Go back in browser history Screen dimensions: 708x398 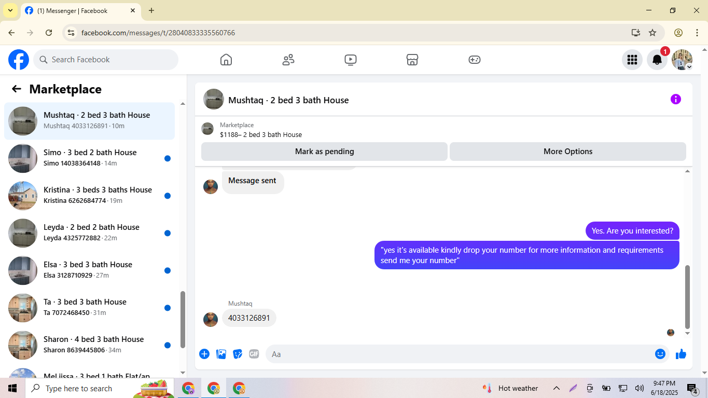point(11,33)
